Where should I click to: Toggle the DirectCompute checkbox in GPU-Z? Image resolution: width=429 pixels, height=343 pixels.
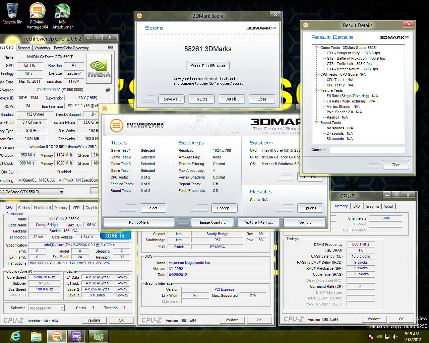tap(78, 180)
